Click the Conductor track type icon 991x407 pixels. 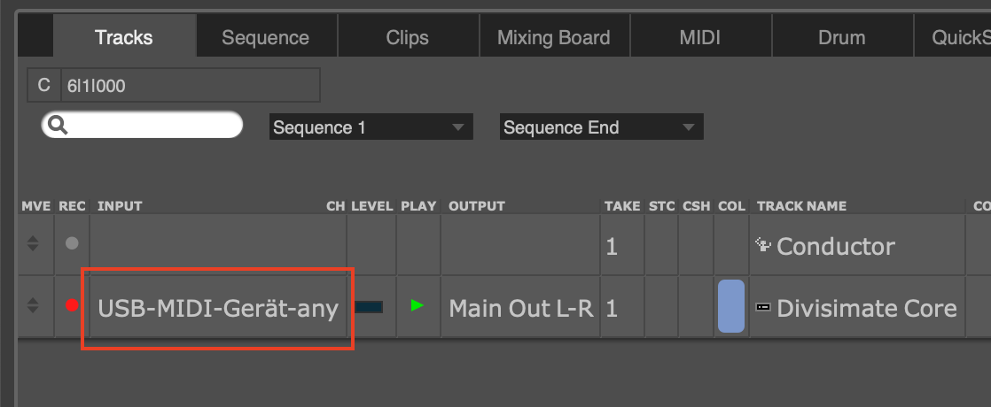pos(762,245)
